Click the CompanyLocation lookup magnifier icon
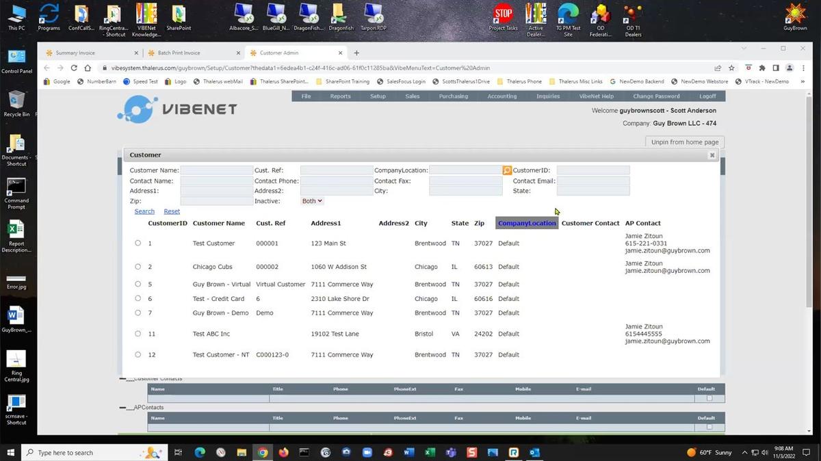 [507, 170]
